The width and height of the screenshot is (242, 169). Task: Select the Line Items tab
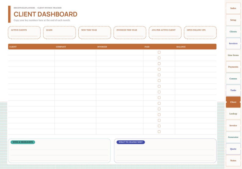point(233,55)
